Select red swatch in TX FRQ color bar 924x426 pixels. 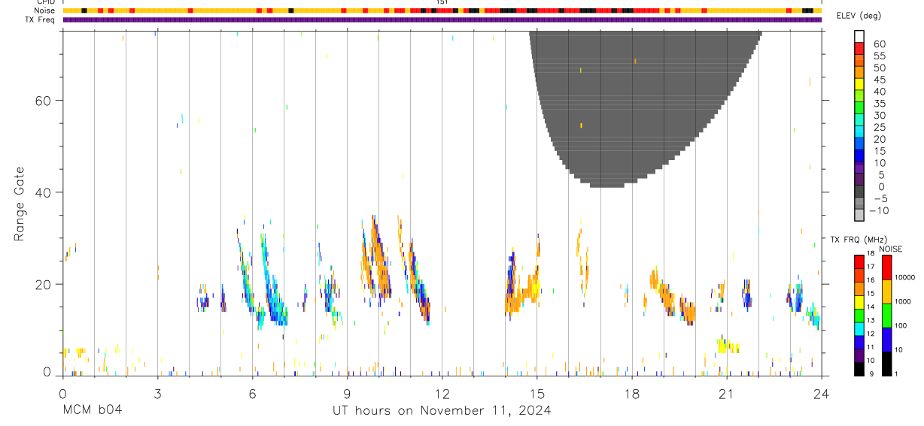pos(859,261)
